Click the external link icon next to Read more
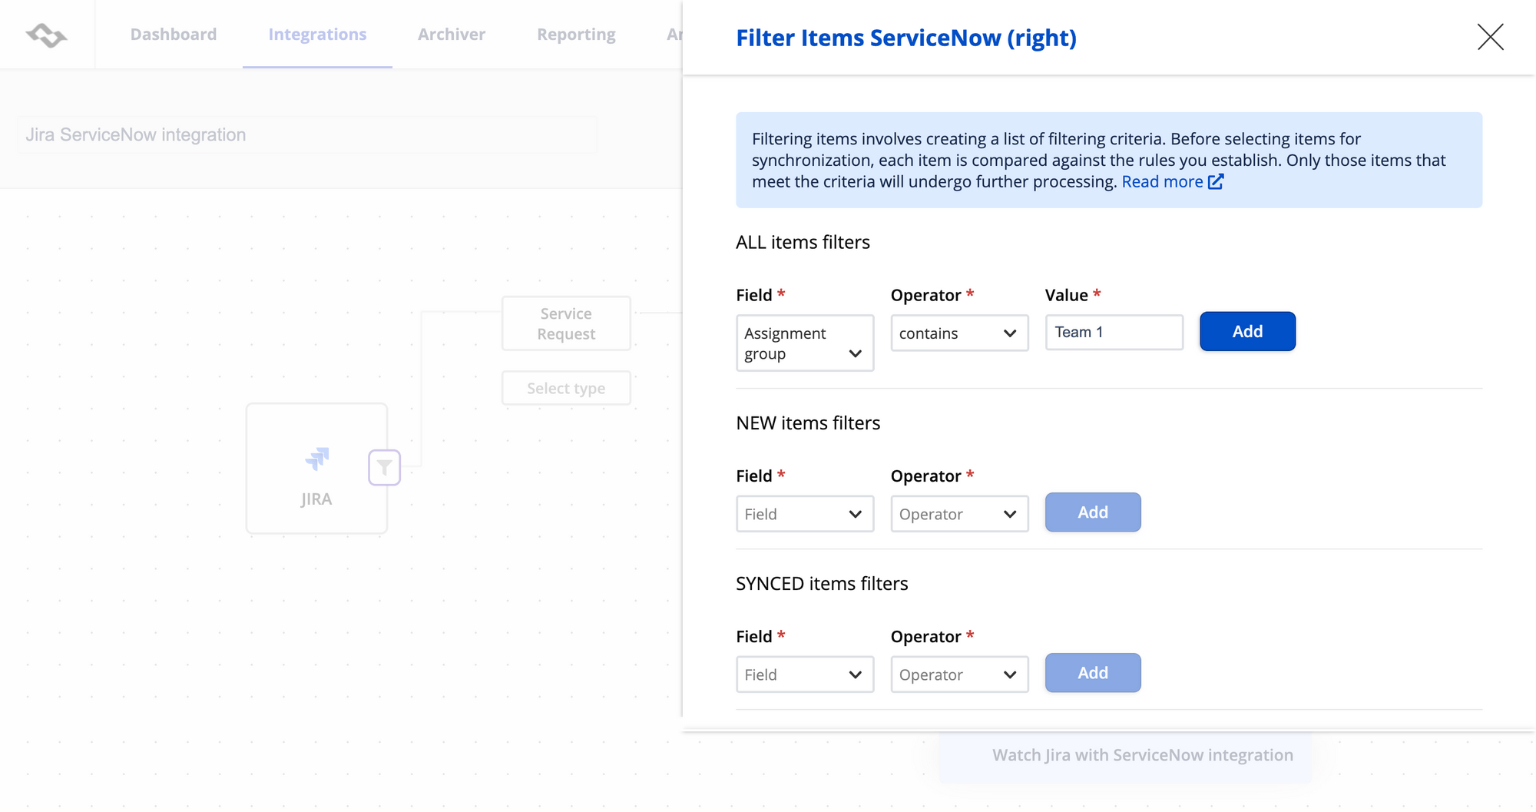This screenshot has height=812, width=1536. point(1217,181)
